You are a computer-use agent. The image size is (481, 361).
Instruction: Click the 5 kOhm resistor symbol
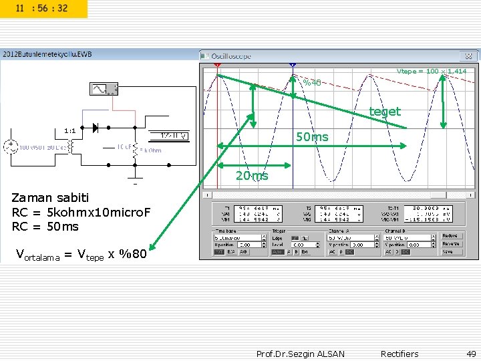pos(135,150)
